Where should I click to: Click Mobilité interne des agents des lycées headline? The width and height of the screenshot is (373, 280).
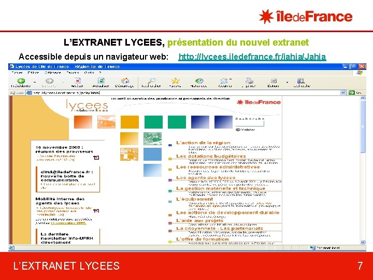pos(60,201)
